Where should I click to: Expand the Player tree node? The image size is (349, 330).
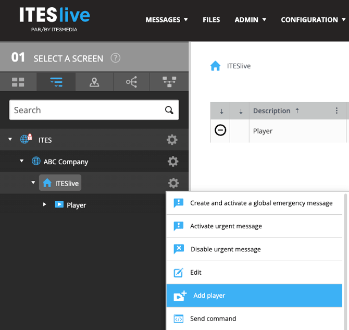tap(44, 204)
